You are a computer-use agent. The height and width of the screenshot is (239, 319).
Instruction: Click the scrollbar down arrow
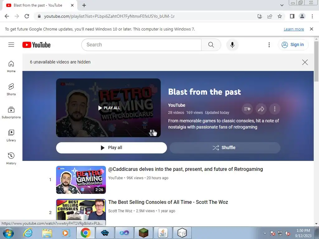tap(316, 224)
